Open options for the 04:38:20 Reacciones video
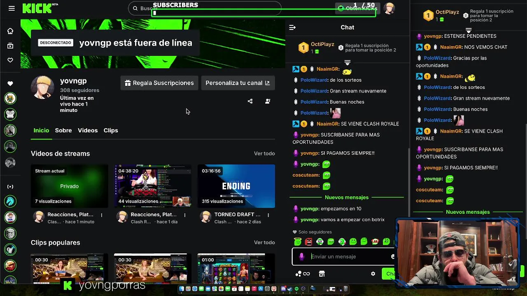This screenshot has width=527, height=296. click(185, 215)
